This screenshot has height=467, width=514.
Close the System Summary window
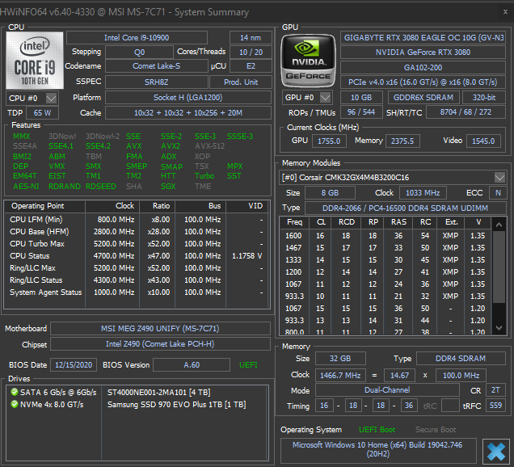[x=505, y=12]
